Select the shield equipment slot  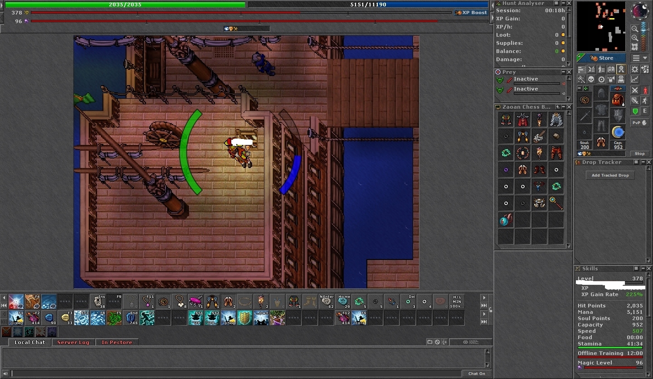pos(618,115)
